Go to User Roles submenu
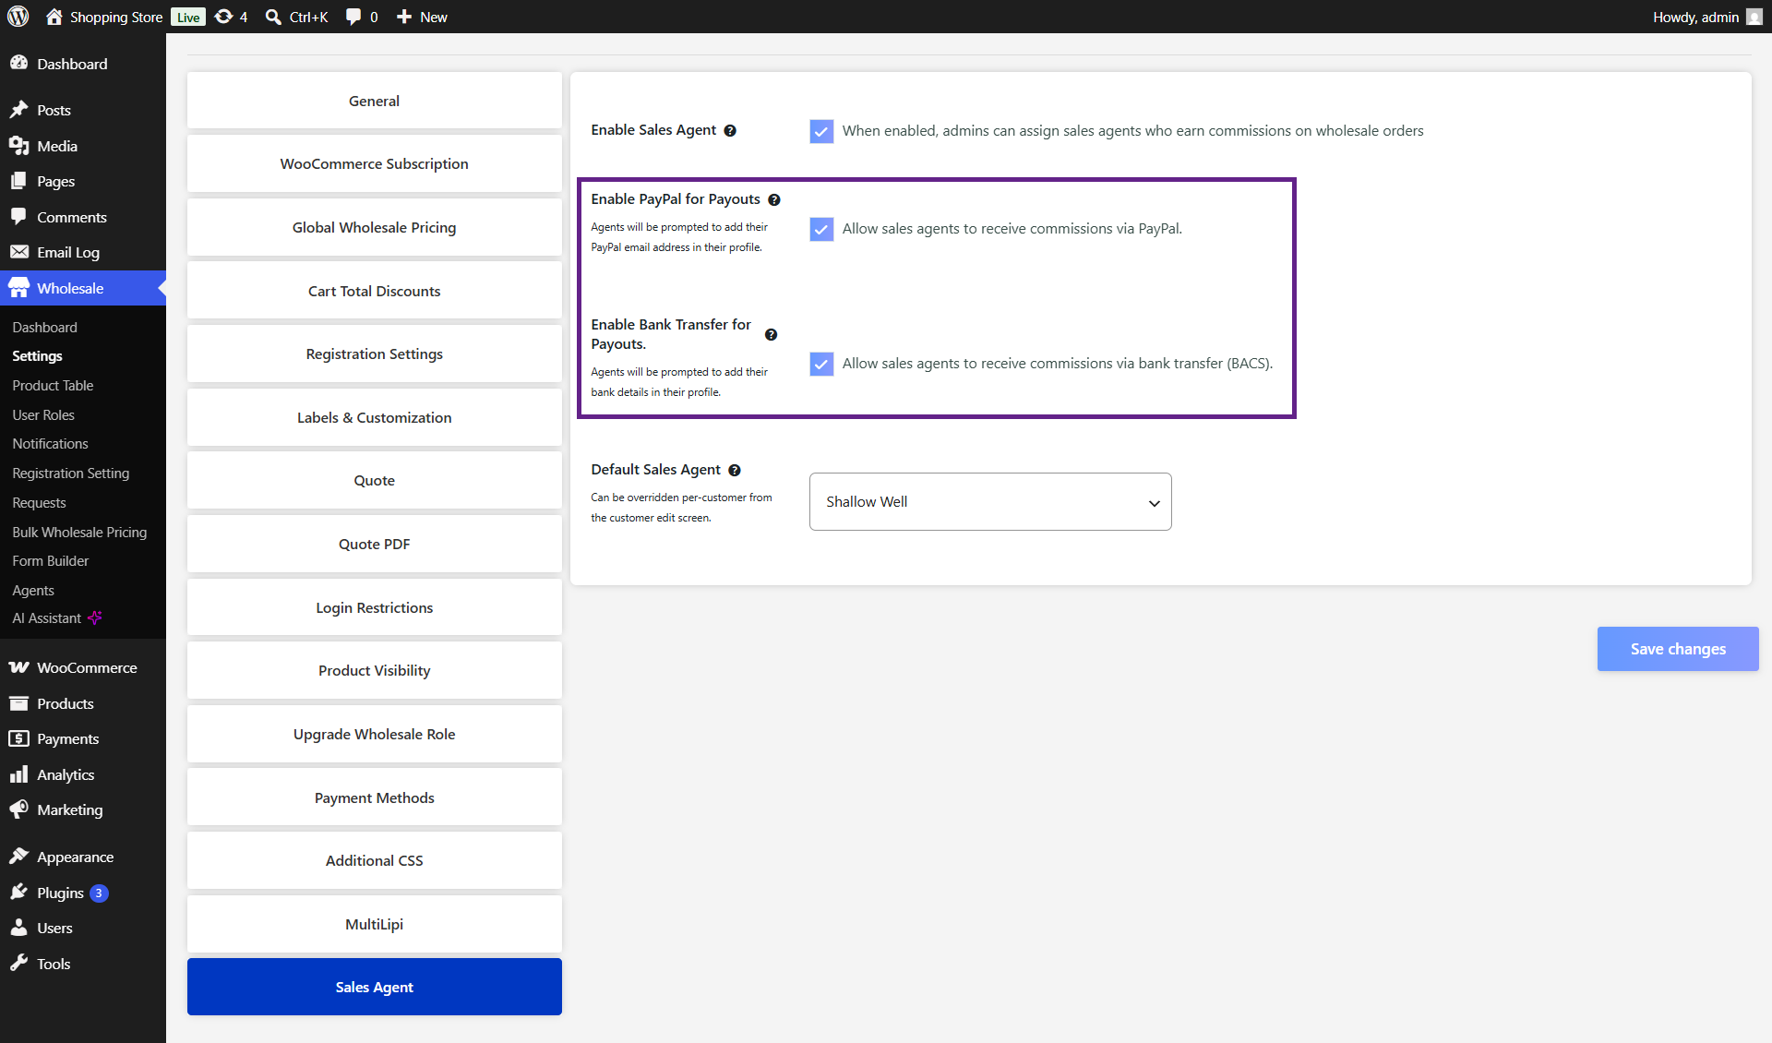Image resolution: width=1772 pixels, height=1043 pixels. 43,414
